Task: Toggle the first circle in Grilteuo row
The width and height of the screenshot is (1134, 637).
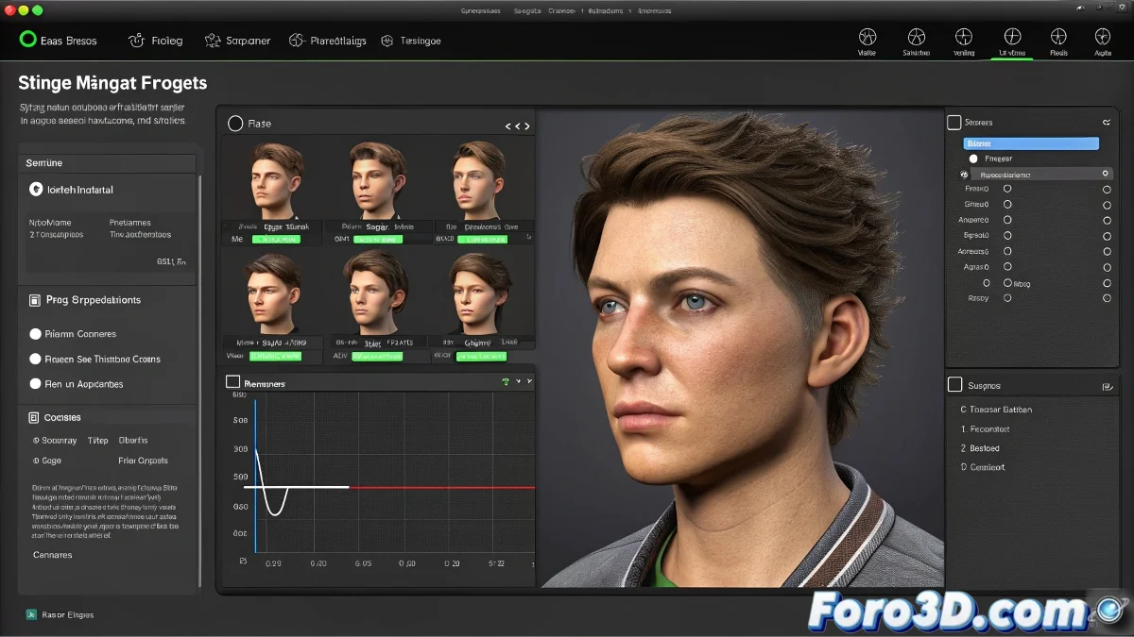Action: [1007, 204]
